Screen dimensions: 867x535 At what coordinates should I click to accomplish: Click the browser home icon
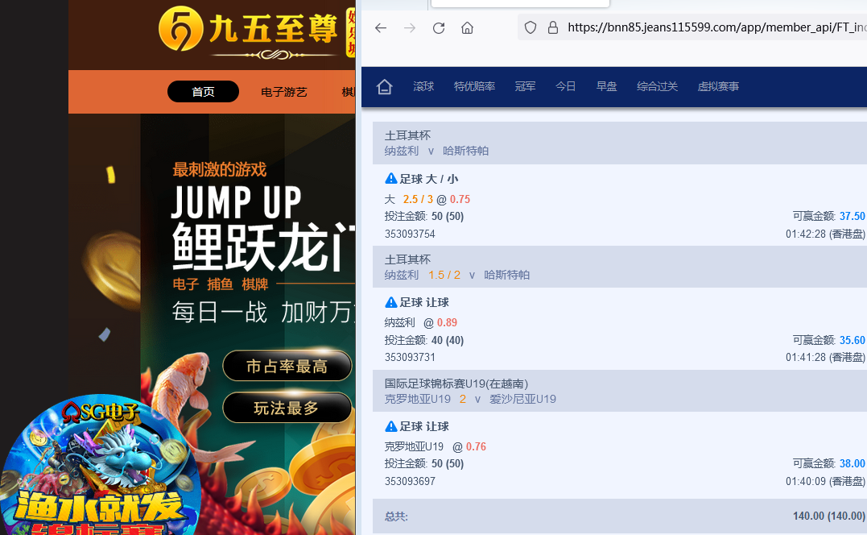[x=467, y=27]
